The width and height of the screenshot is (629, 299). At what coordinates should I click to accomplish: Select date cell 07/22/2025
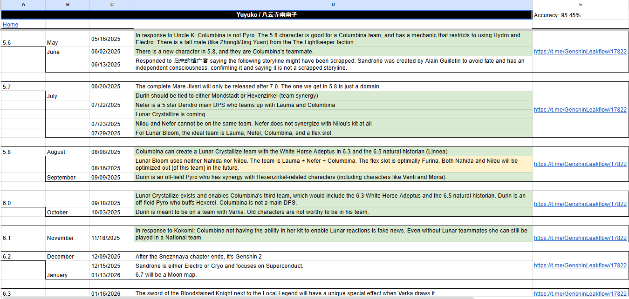click(112, 105)
